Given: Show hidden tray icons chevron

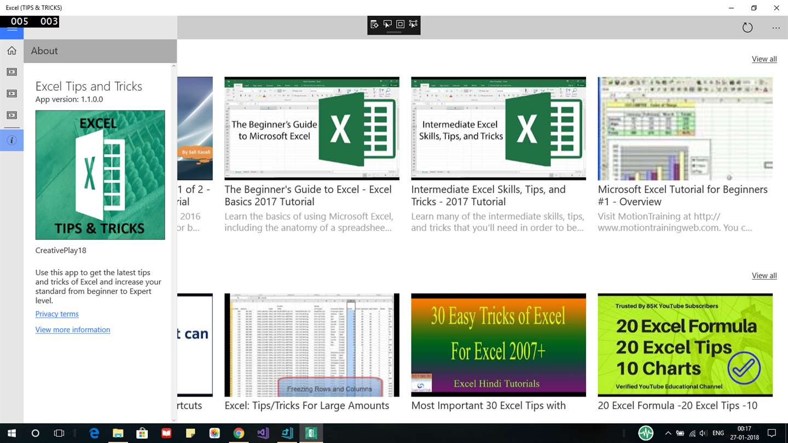Looking at the screenshot, I should tap(668, 433).
